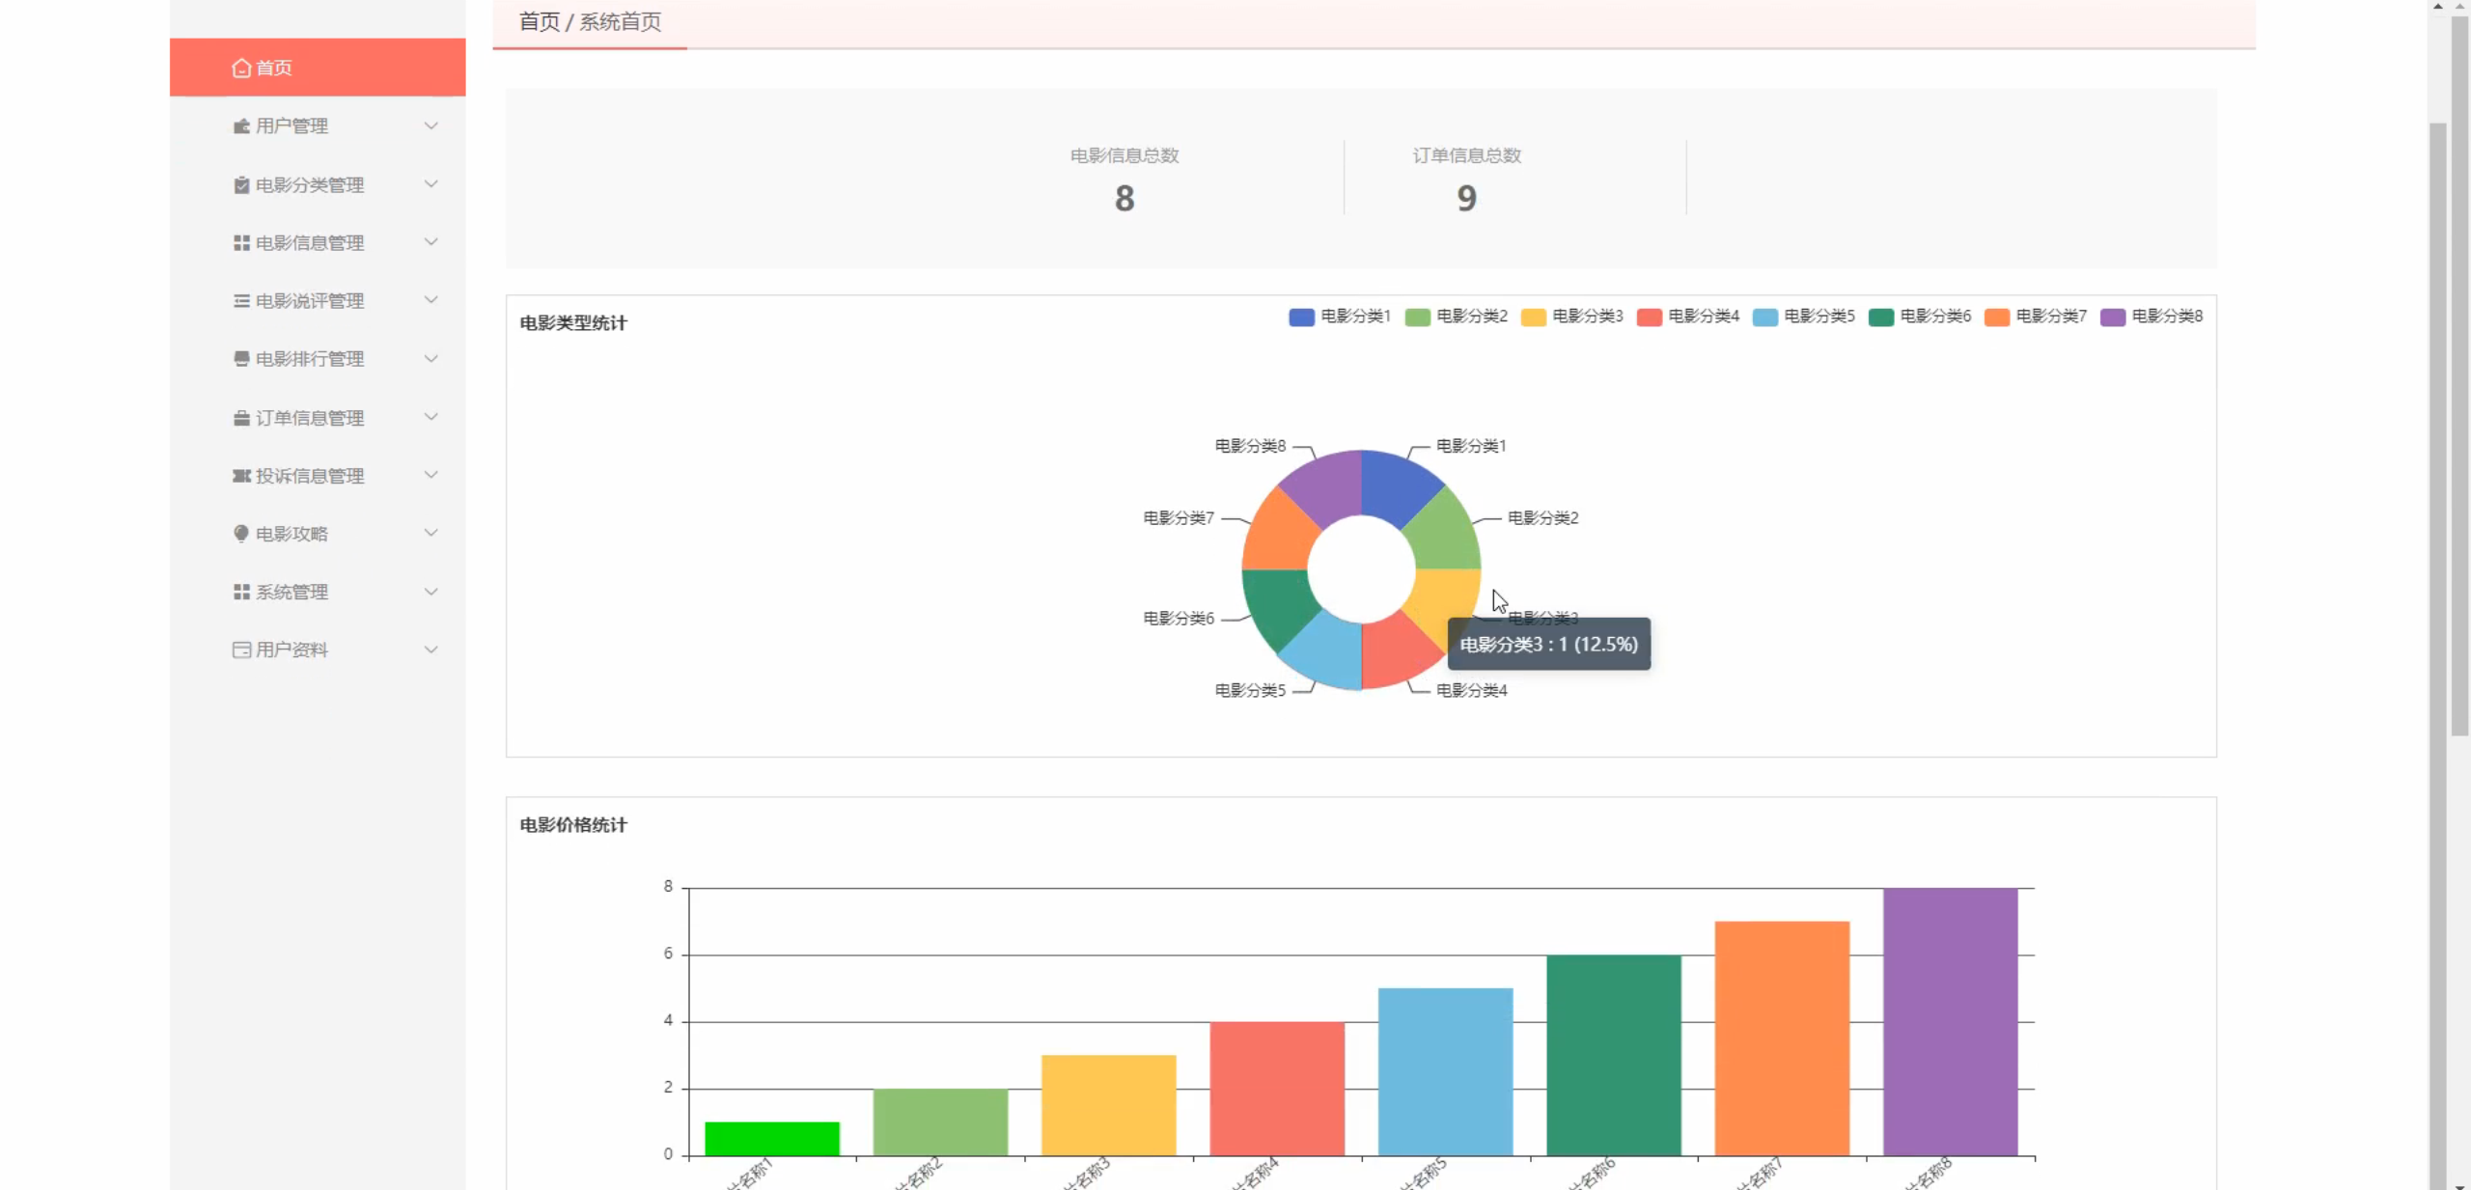
Task: Click the 系统首页 breadcrumb text
Action: click(x=620, y=21)
